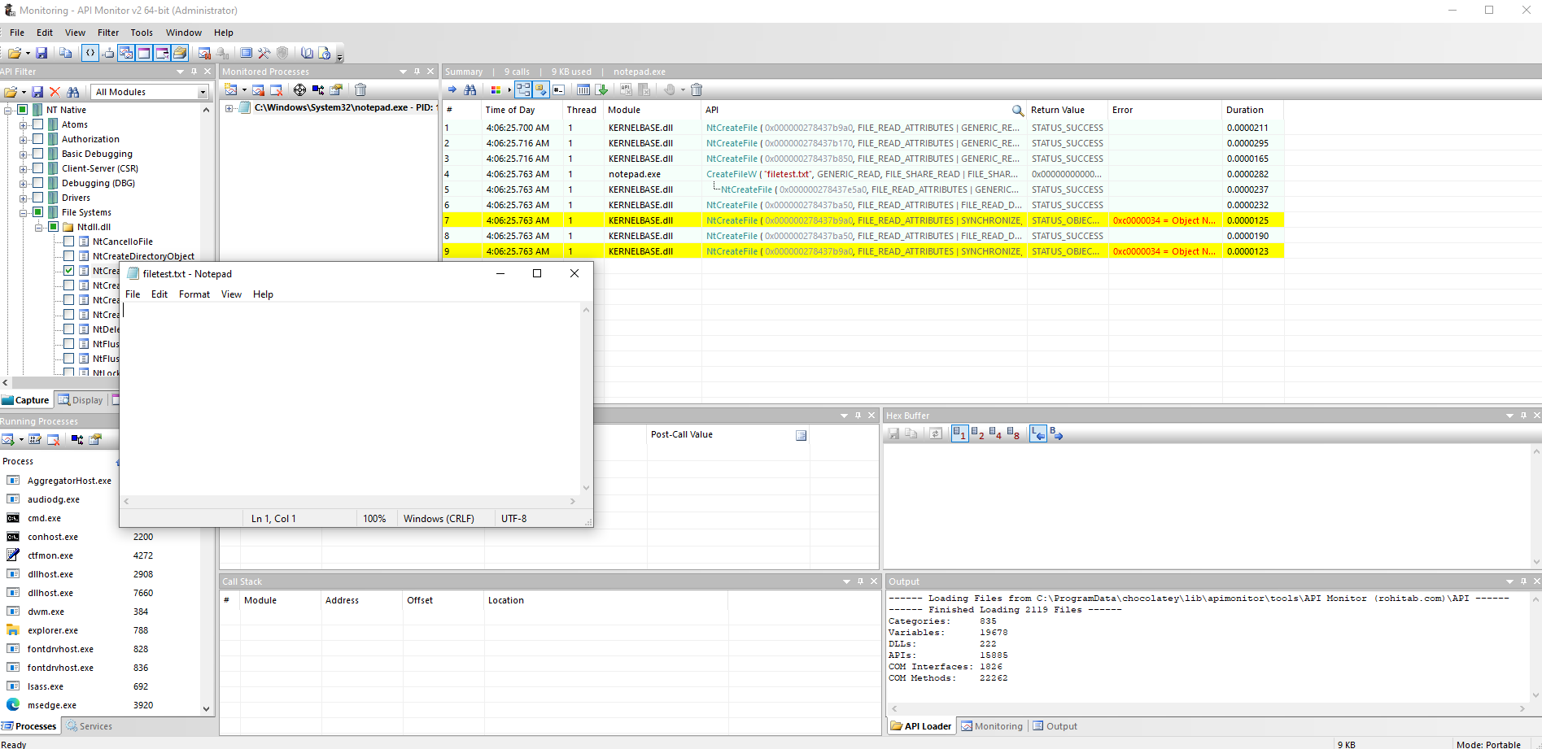
Task: Check the Authorization category checkbox
Action: [37, 139]
